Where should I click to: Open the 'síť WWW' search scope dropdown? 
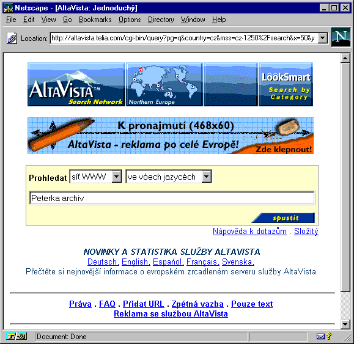(117, 177)
